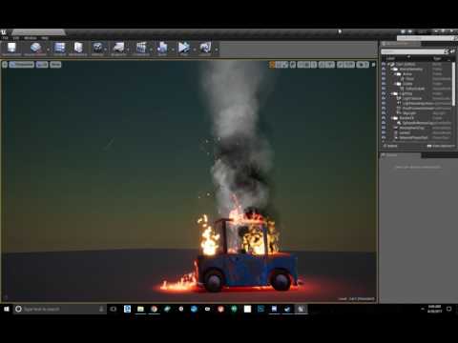Image resolution: width=458 pixels, height=343 pixels.
Task: Toggle eye visibility for the third Outliner row
Action: pos(384,74)
